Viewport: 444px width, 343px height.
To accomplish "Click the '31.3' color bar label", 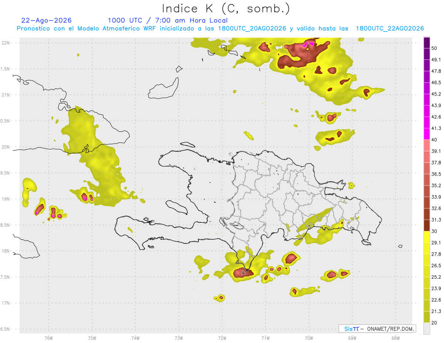I will [436, 220].
